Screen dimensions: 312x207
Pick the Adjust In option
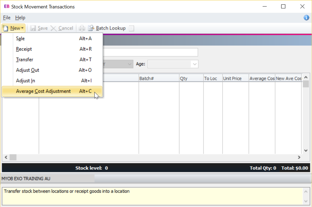coord(25,81)
